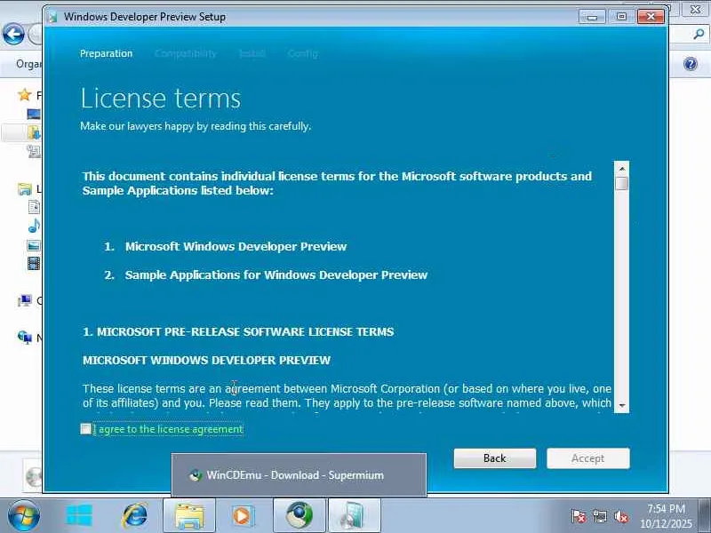Open Windows Media Player taskbar icon
711x533 pixels.
[x=243, y=516]
